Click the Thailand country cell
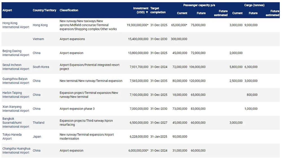The width and height of the screenshot is (282, 160). coord(38,123)
